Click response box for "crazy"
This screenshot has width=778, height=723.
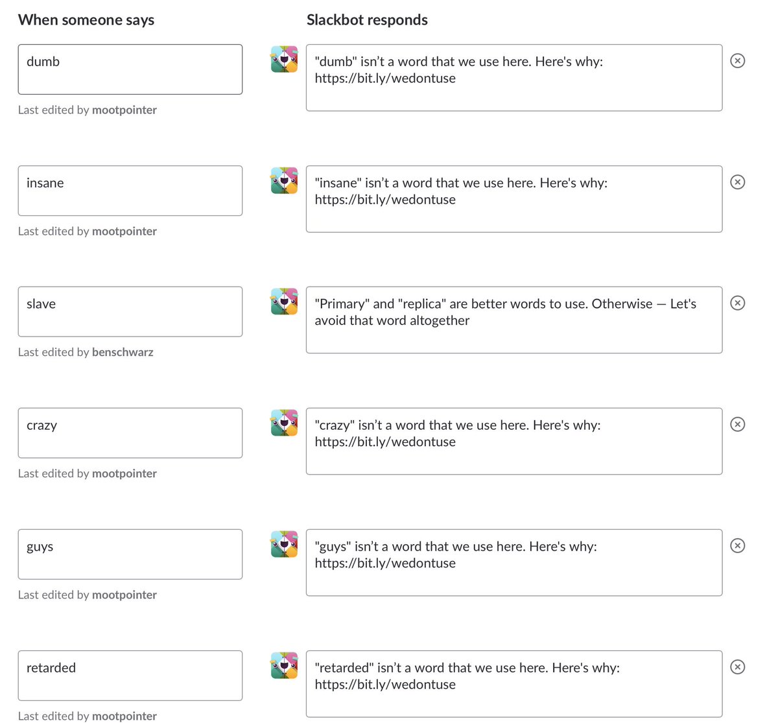coord(513,442)
